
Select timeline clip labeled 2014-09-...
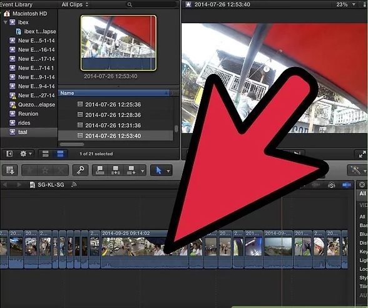[x=279, y=249]
